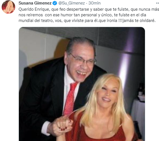The image size is (159, 141).
Task: Open the tweet via the 30min timestamp
Action: [94, 3]
